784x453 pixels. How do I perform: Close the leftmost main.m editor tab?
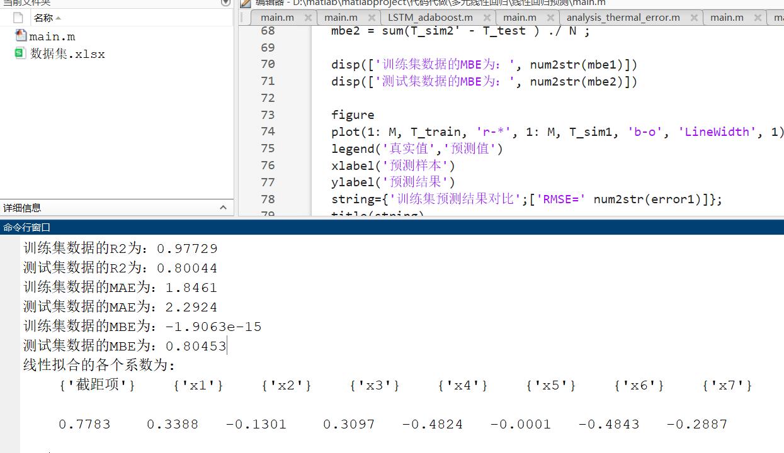(x=308, y=18)
